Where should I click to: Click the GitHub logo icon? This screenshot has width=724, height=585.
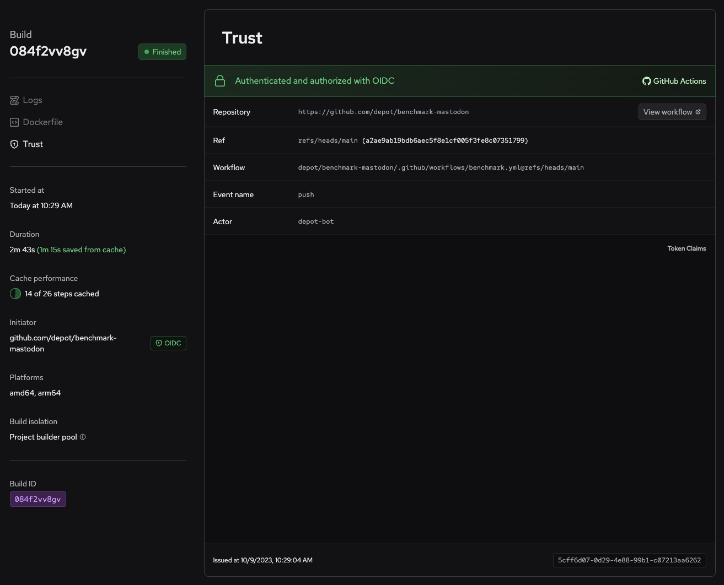646,81
